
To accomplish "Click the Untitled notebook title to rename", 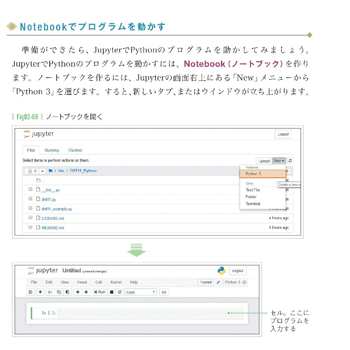I will coord(71,271).
